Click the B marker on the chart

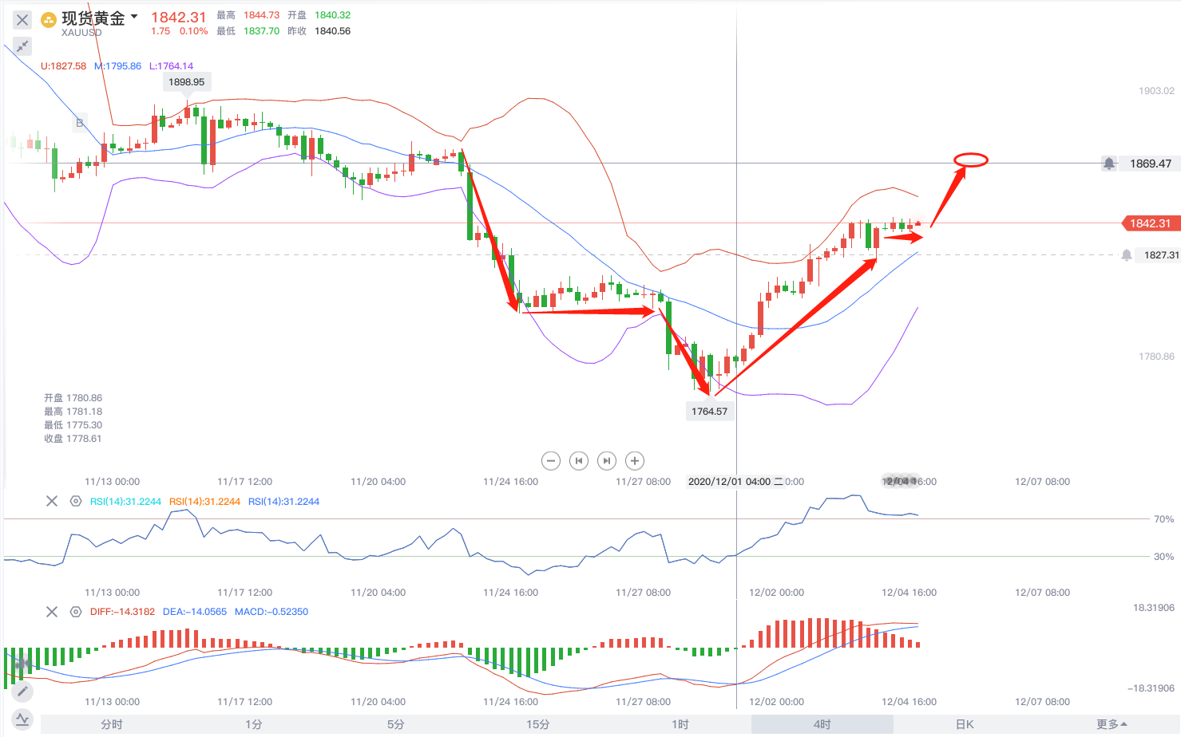pyautogui.click(x=79, y=123)
